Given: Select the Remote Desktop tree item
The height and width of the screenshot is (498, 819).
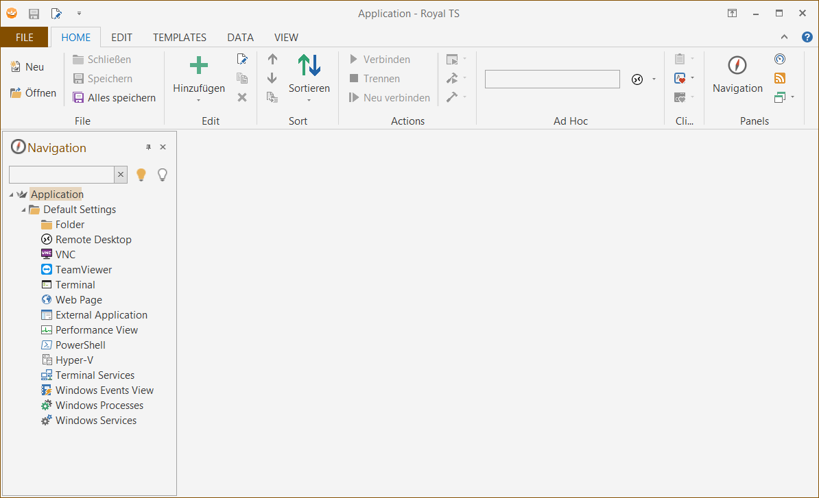Looking at the screenshot, I should point(93,240).
